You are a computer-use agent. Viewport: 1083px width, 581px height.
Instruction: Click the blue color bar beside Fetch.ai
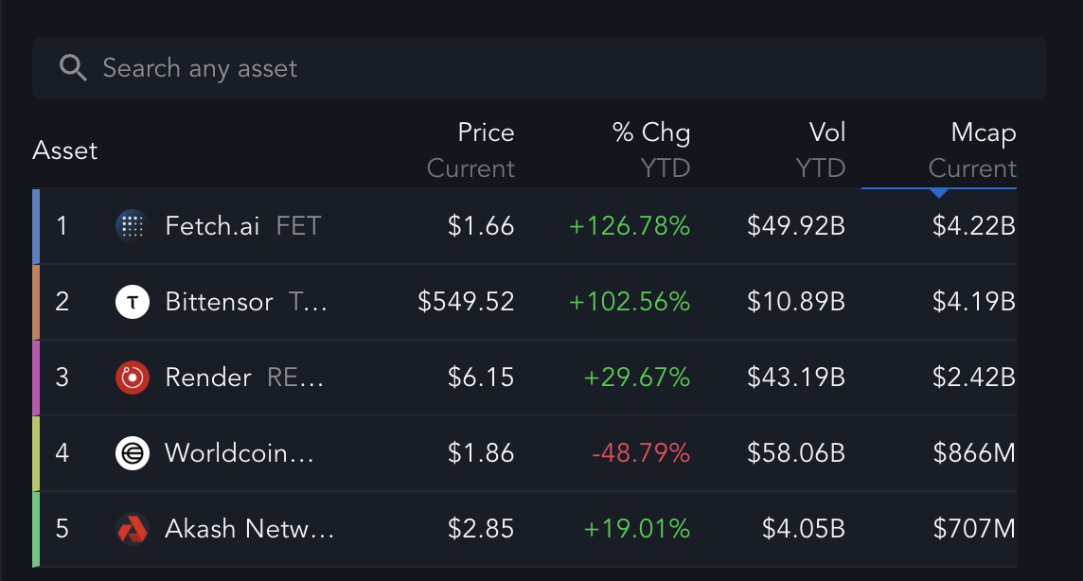point(36,226)
